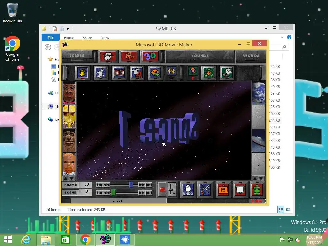Screen dimensions: 328x246
Task: Click the red flag record button
Action: [x=162, y=190]
